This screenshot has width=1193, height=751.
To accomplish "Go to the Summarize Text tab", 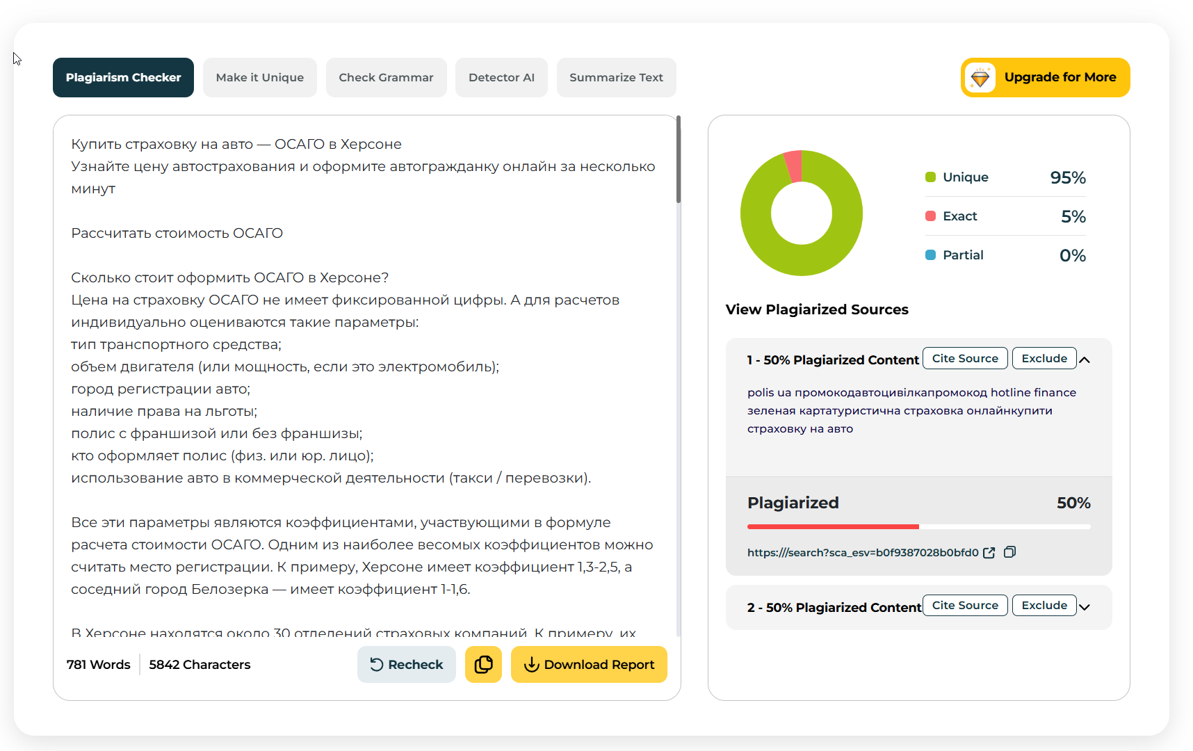I will pyautogui.click(x=616, y=78).
